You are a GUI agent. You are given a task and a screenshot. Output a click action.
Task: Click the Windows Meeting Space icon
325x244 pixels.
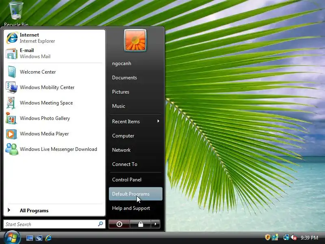[11, 103]
